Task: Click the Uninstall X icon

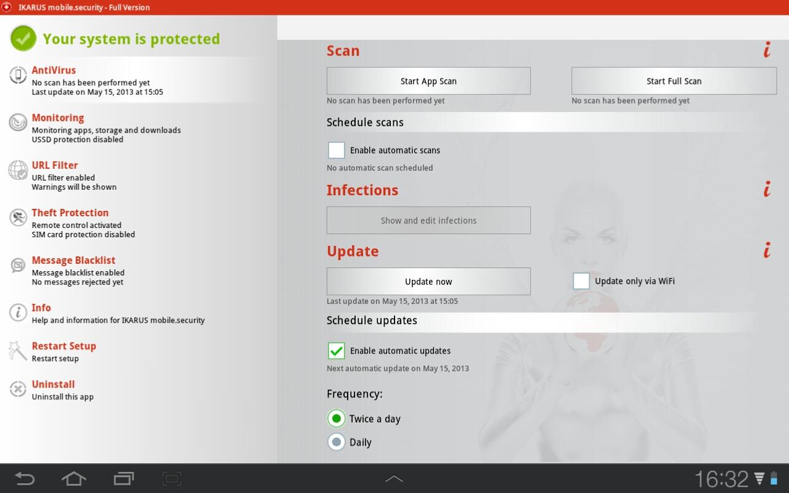Action: pyautogui.click(x=18, y=389)
